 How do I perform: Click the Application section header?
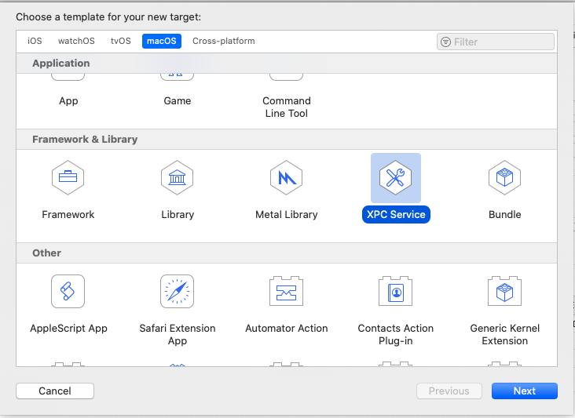(60, 64)
